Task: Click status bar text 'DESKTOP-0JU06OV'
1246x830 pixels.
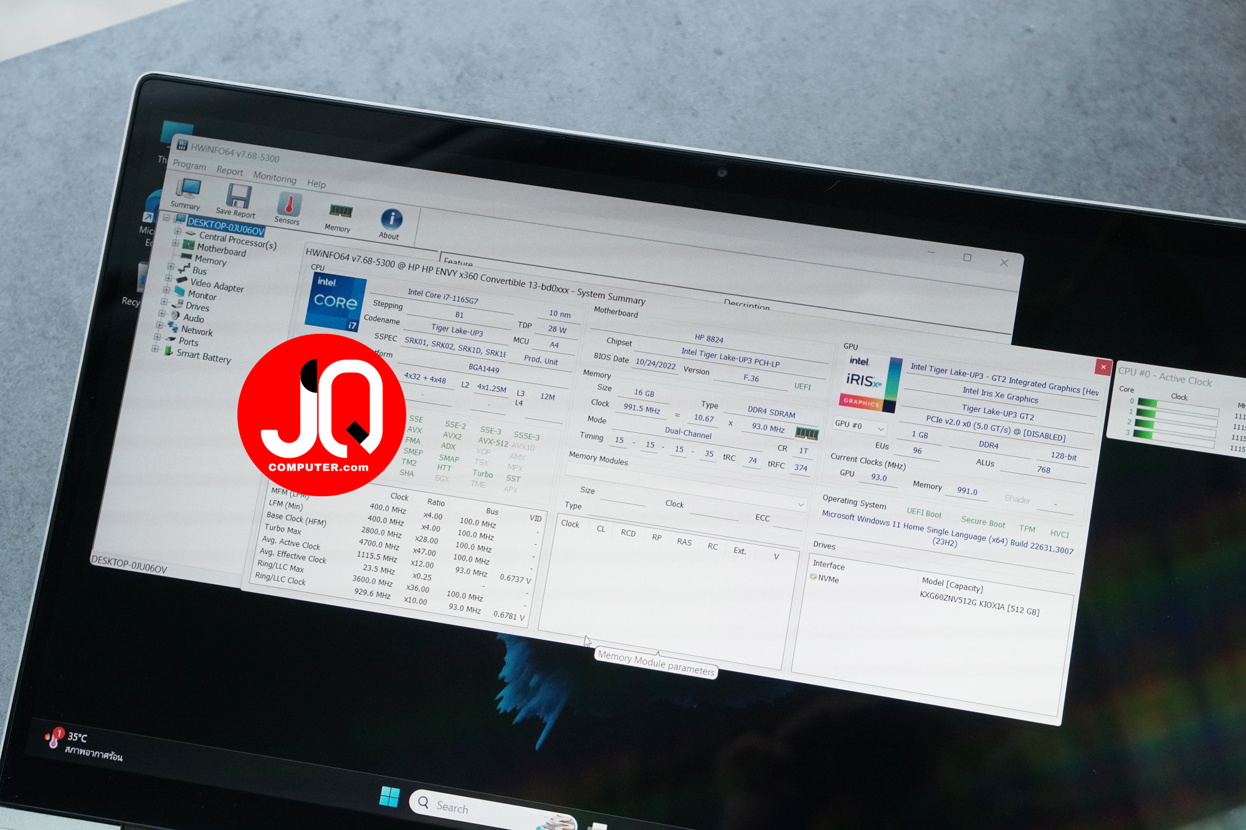Action: pyautogui.click(x=129, y=564)
